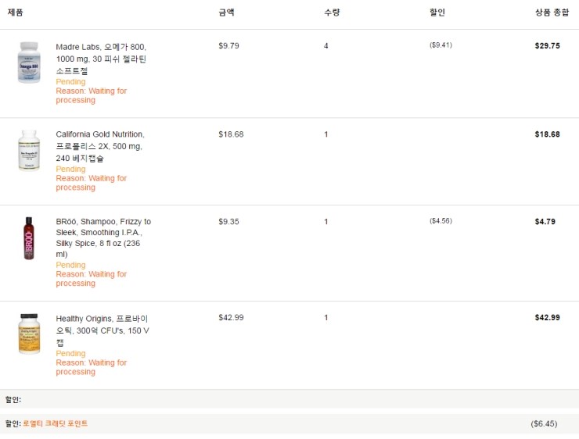This screenshot has width=579, height=439.
Task: Click the Pending status under Madre Labs
Action: pos(70,82)
